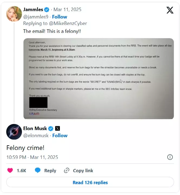Follow the @jammles9 account
Image resolution: width=180 pixels, height=195 pixels.
pyautogui.click(x=60, y=17)
